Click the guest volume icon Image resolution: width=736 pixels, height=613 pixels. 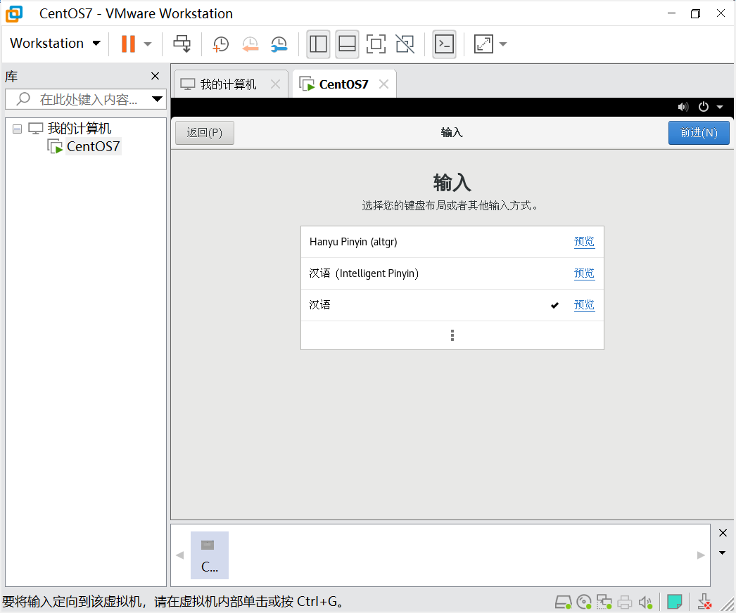[x=683, y=107]
